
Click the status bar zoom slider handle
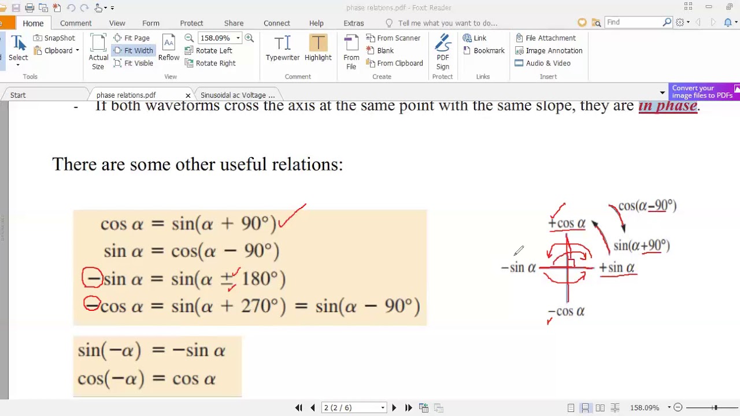coord(715,408)
